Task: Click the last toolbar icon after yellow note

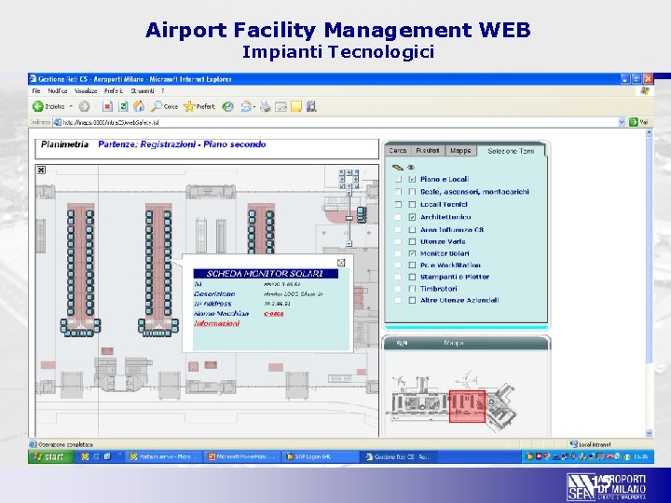Action: click(x=311, y=106)
